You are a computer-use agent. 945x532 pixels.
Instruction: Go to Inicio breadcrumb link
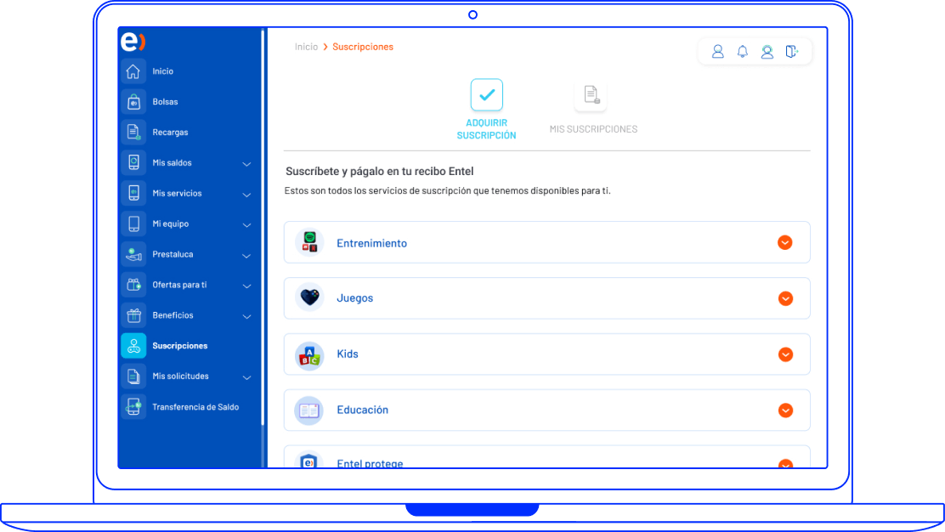click(x=306, y=47)
